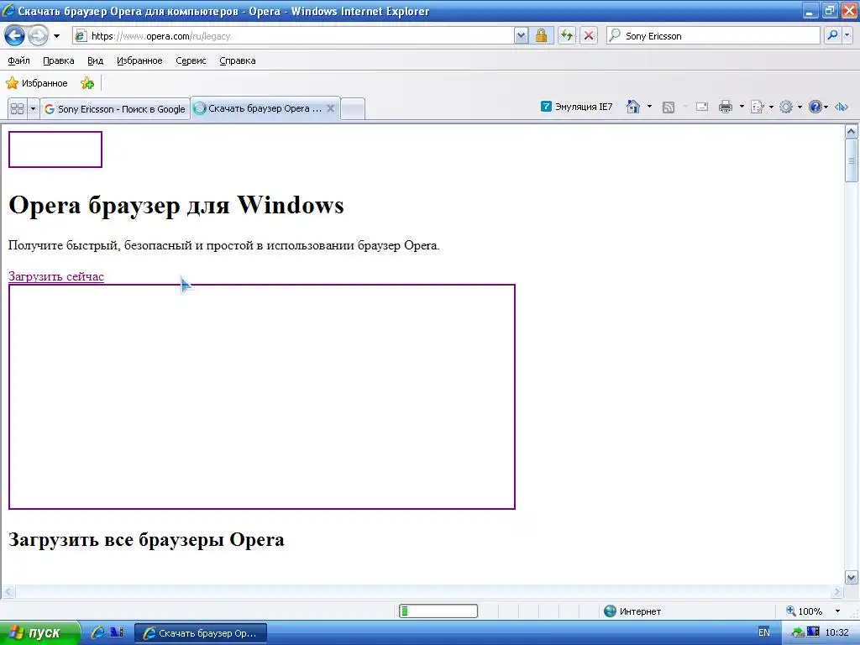Open the Page menu icon
Viewport: 860px width, 645px height.
[757, 107]
